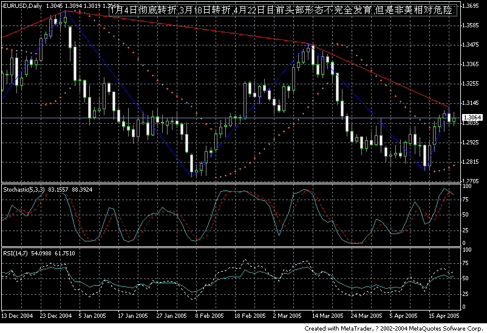The image size is (487, 333).
Task: Click the 1.2815 price axis label
Action: (x=471, y=162)
